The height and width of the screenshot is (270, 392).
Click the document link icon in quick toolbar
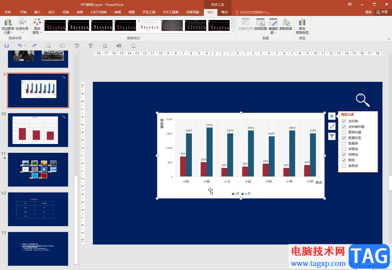133,46
